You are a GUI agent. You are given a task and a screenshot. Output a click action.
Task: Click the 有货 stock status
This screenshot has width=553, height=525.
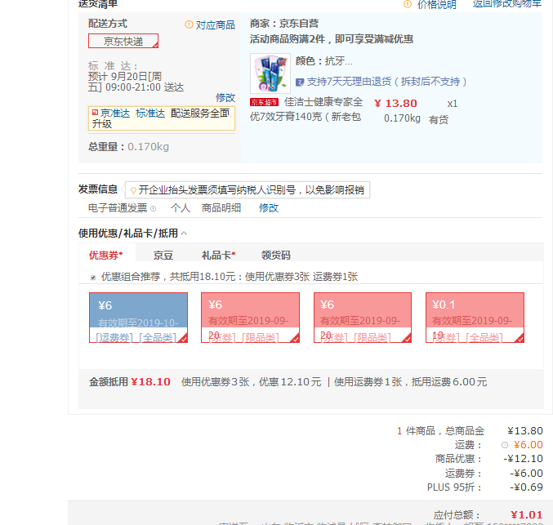tap(439, 120)
